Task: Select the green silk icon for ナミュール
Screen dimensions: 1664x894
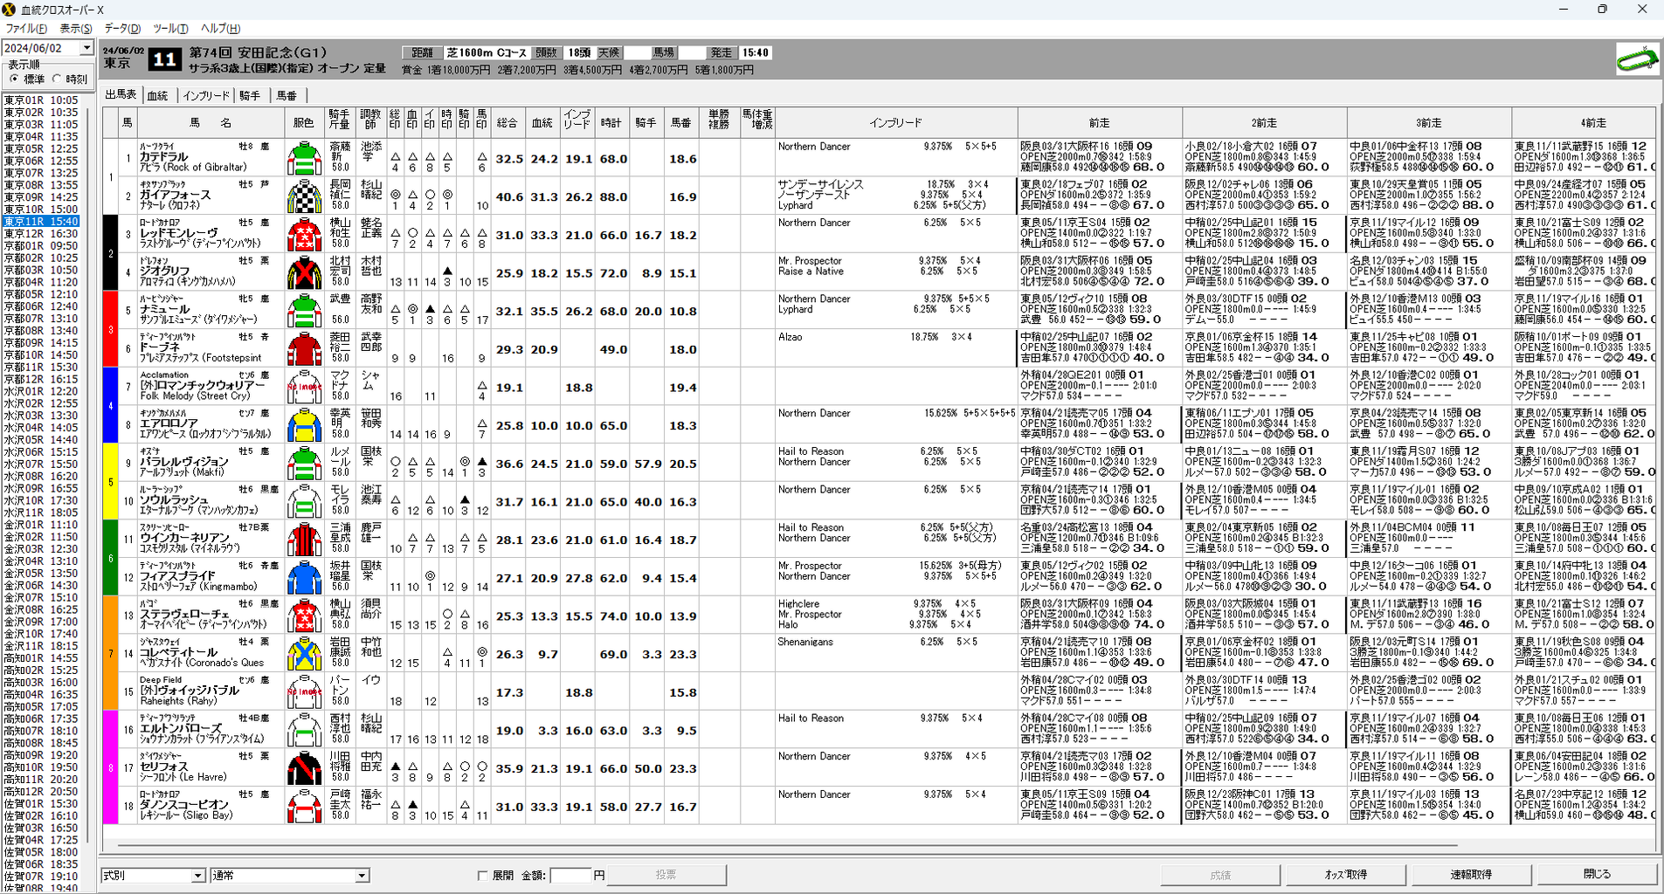Action: [x=304, y=311]
